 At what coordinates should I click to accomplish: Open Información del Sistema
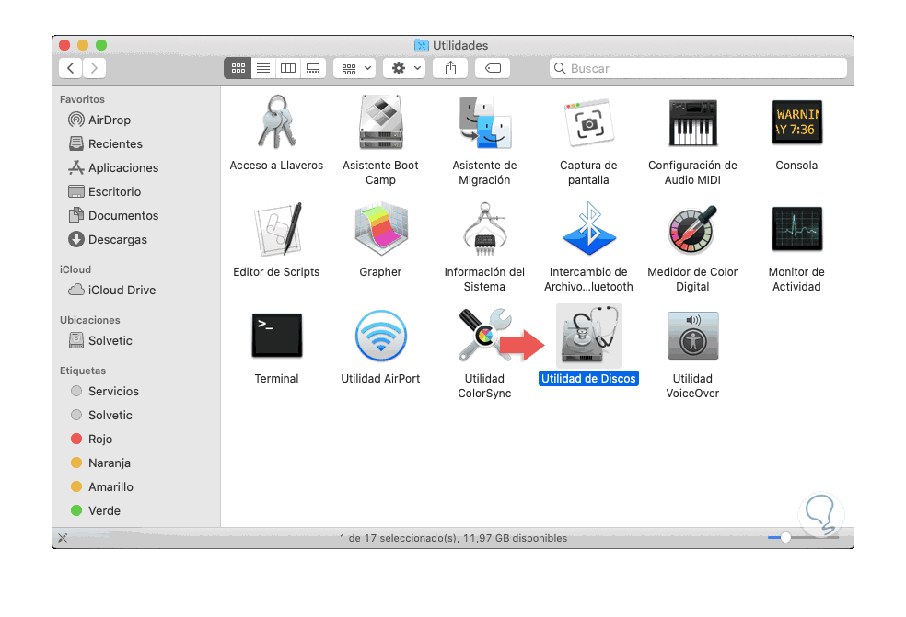pos(485,229)
